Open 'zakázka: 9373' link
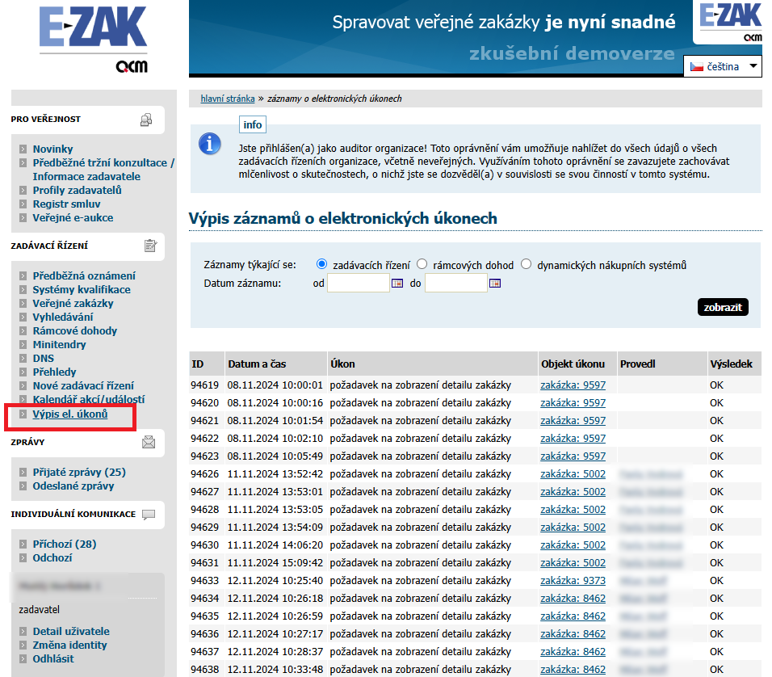 [573, 581]
